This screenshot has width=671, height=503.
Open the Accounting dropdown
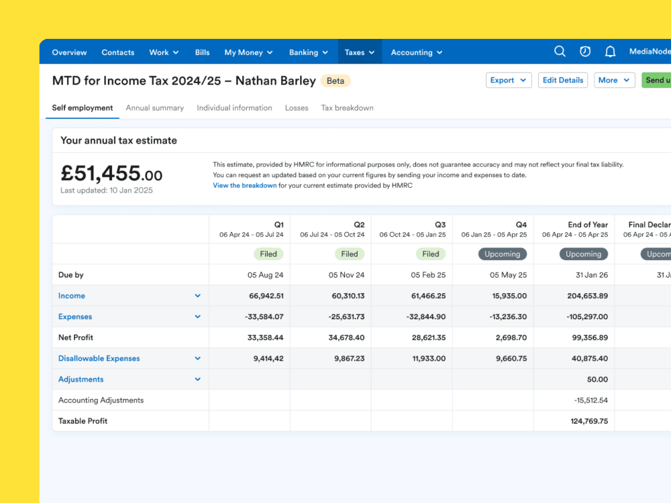point(416,52)
